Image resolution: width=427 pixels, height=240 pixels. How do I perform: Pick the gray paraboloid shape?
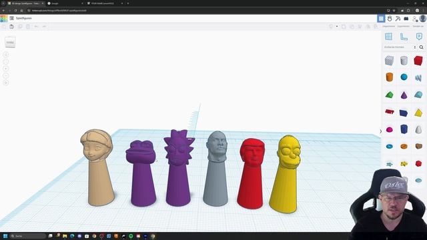pos(418,129)
